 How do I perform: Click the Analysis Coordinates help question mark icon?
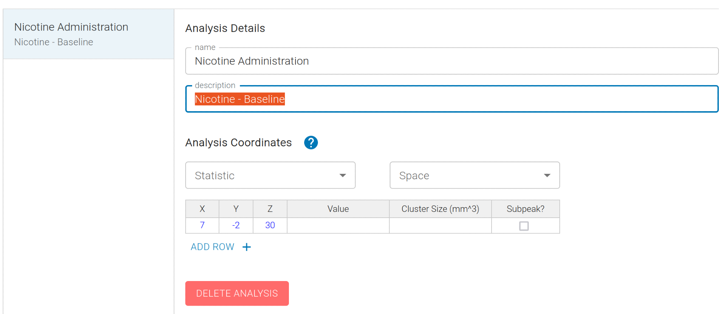(x=311, y=143)
